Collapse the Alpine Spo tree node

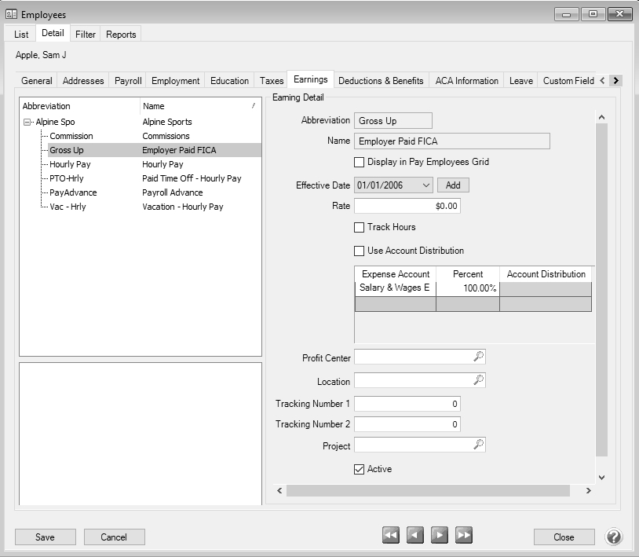coord(28,123)
